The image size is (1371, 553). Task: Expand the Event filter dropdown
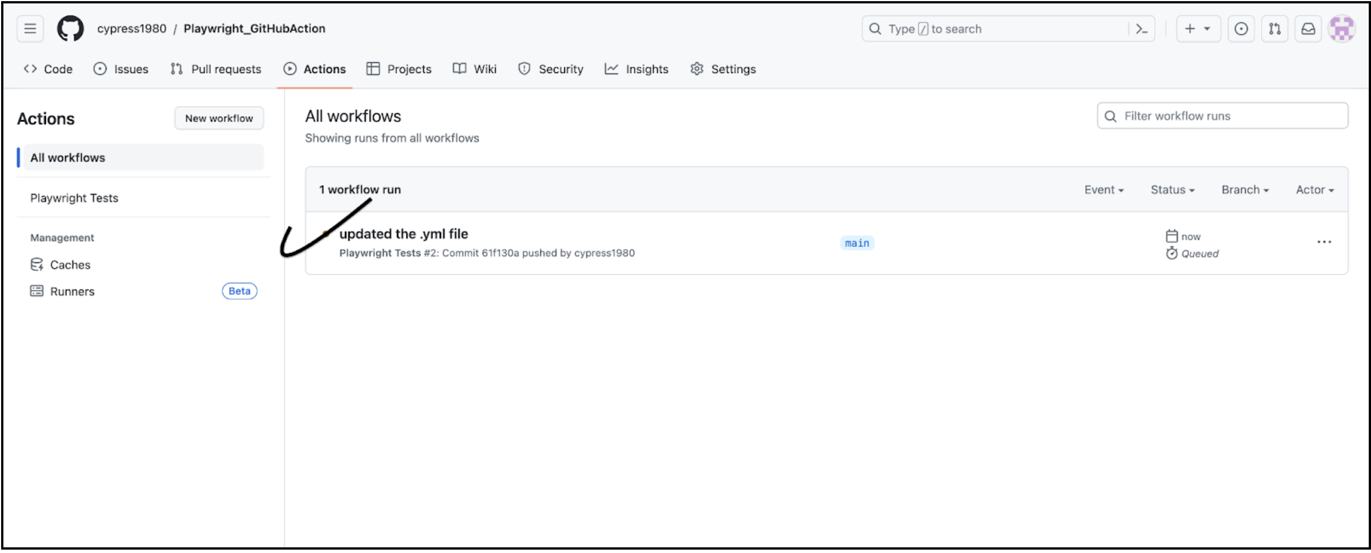pos(1103,190)
